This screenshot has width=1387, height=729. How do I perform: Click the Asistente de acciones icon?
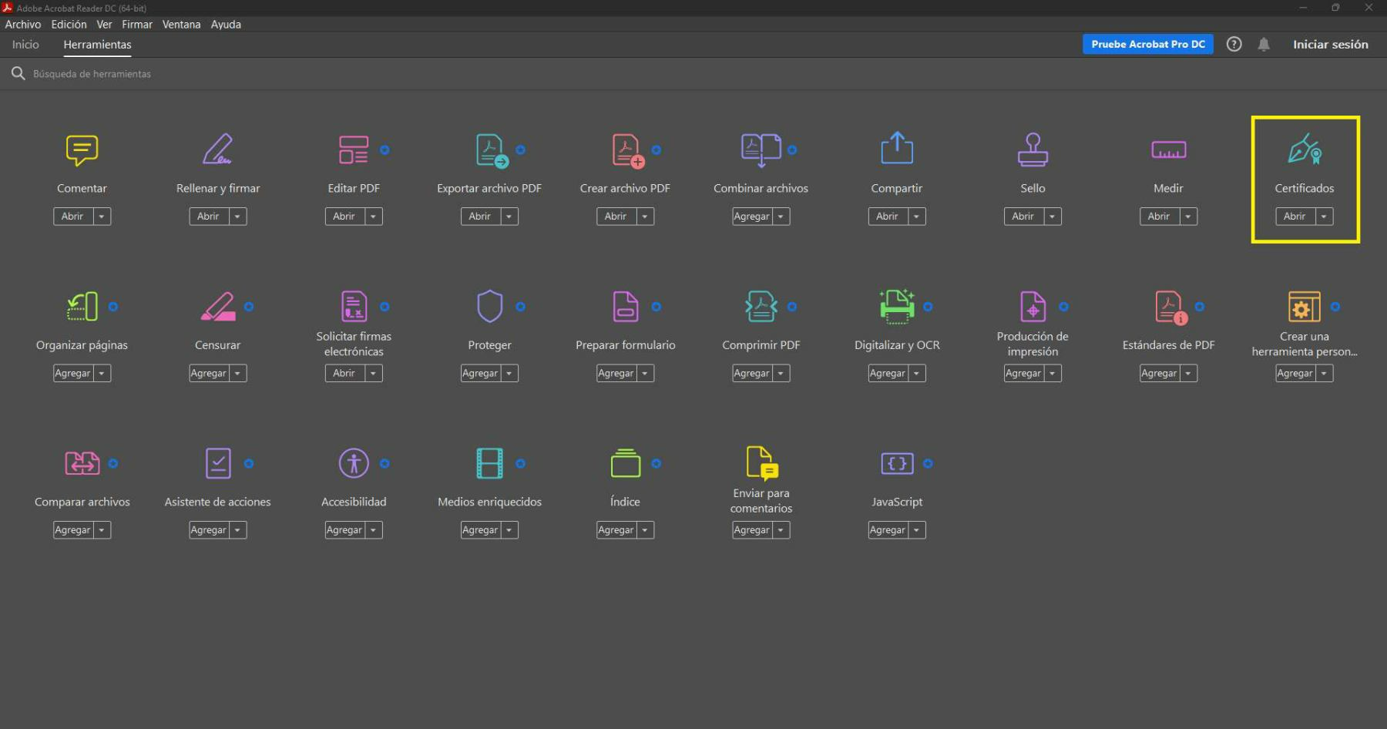click(x=218, y=463)
